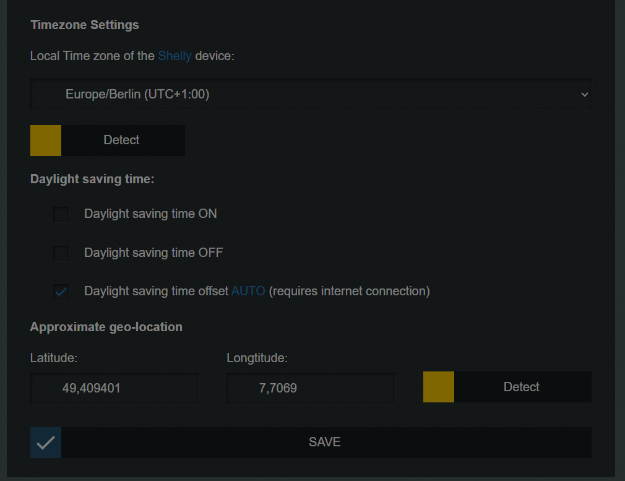Click the Timezone Settings heading
Viewport: 625px width, 481px height.
[85, 25]
